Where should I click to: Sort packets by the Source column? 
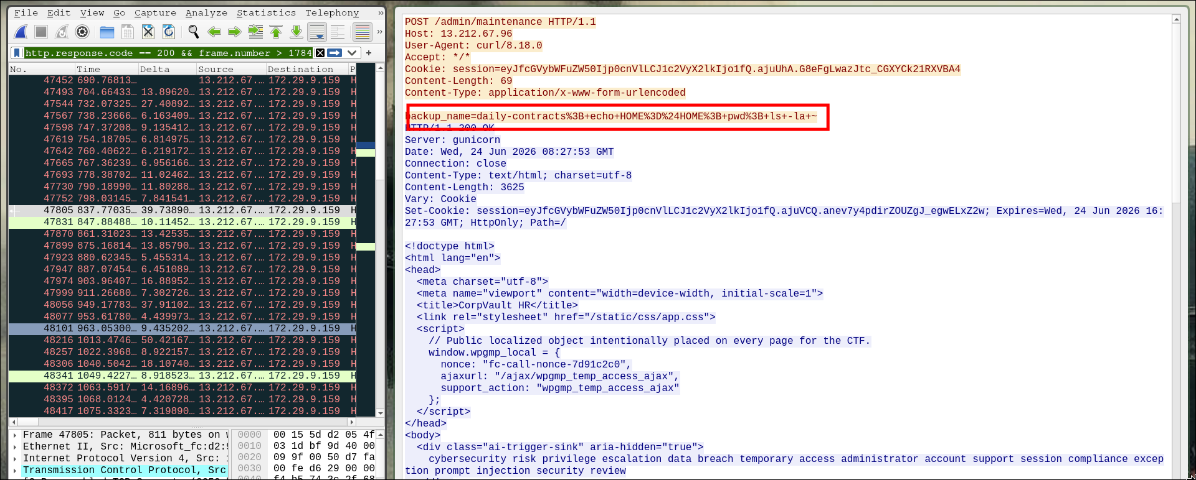point(232,69)
